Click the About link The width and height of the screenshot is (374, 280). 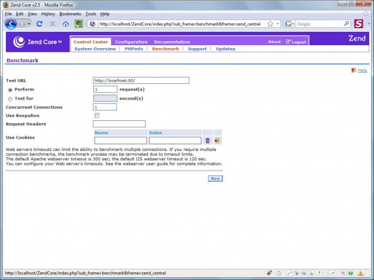click(x=274, y=42)
